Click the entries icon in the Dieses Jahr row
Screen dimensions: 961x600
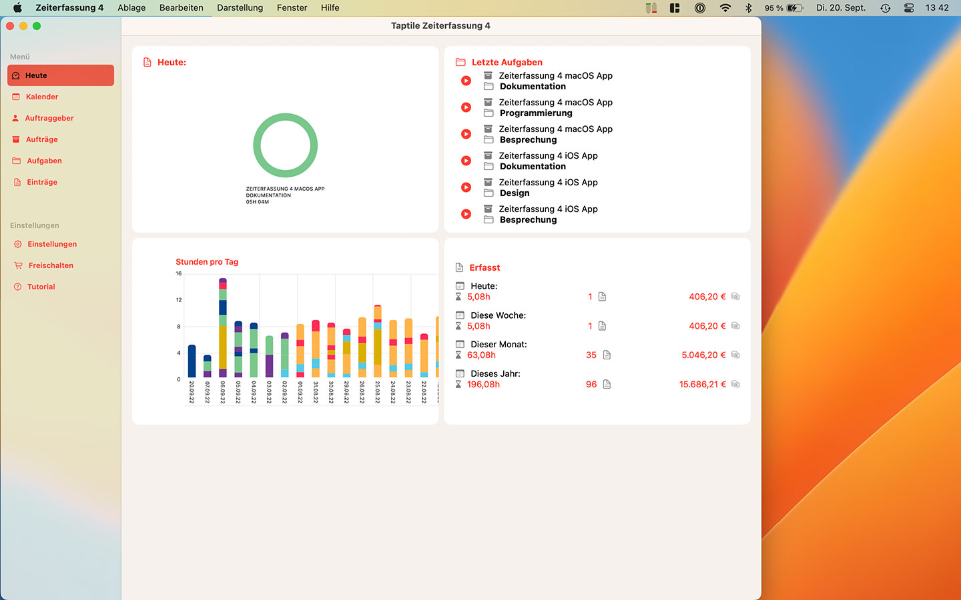click(x=607, y=385)
